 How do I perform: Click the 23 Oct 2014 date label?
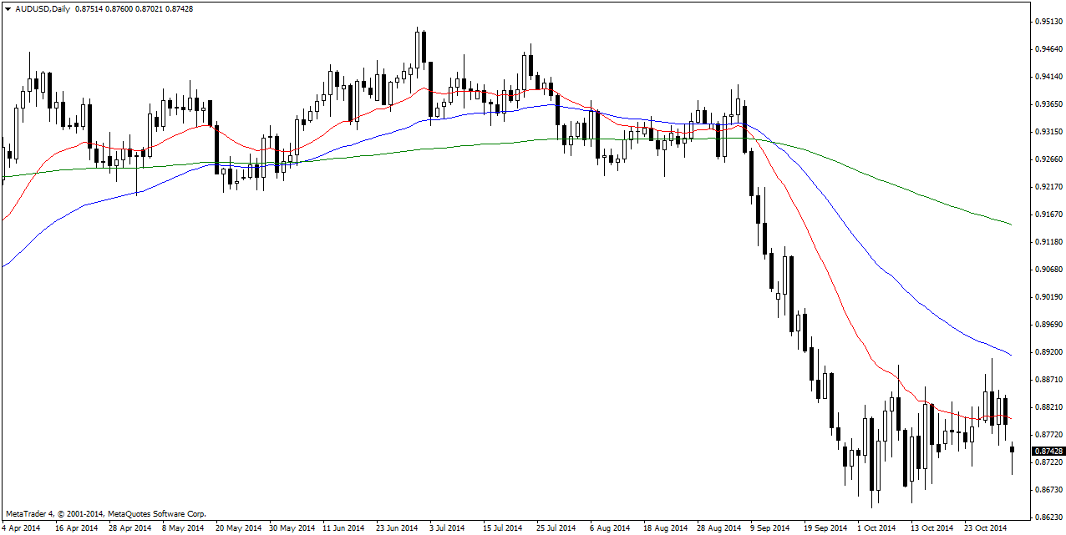(x=984, y=527)
